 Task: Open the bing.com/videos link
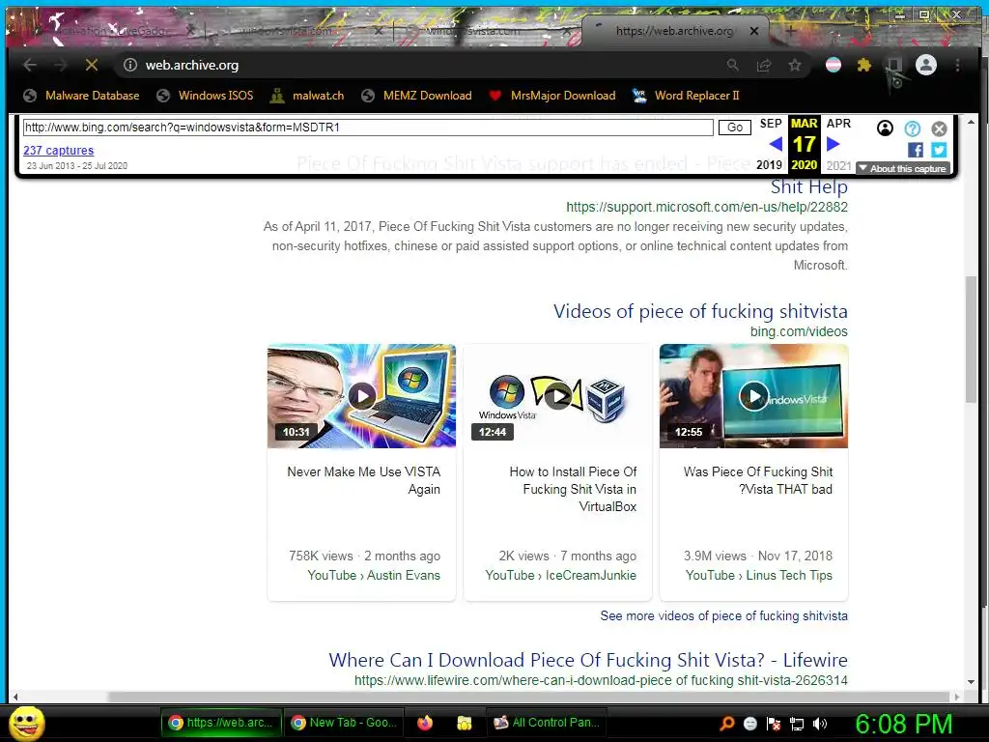[799, 331]
